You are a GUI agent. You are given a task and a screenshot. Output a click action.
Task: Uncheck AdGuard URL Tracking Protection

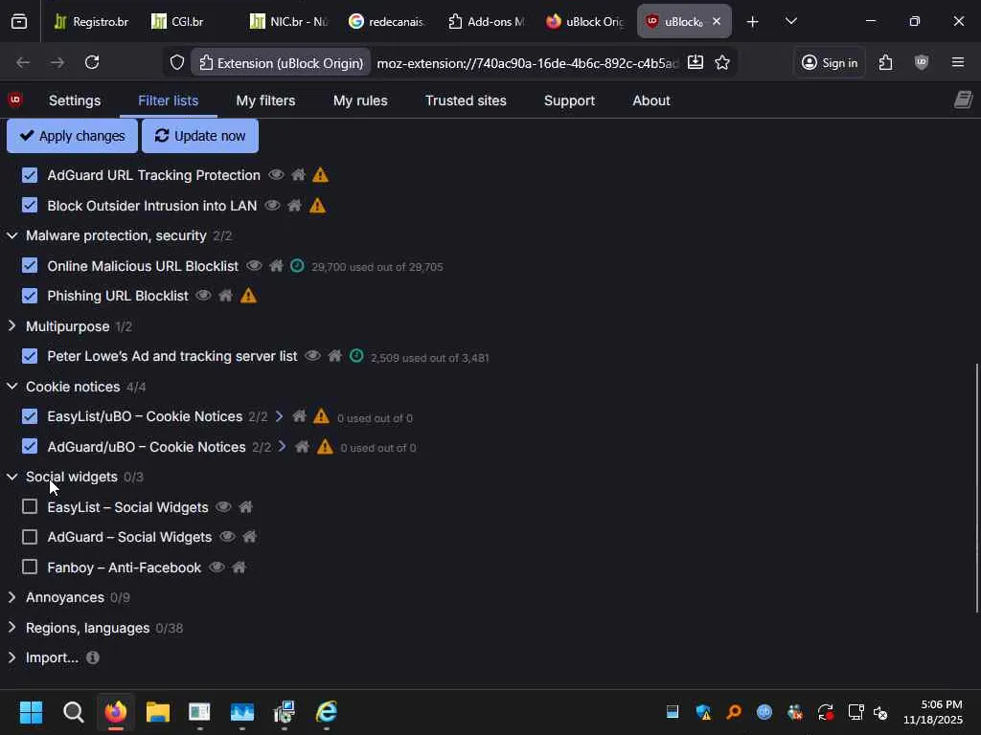[30, 175]
